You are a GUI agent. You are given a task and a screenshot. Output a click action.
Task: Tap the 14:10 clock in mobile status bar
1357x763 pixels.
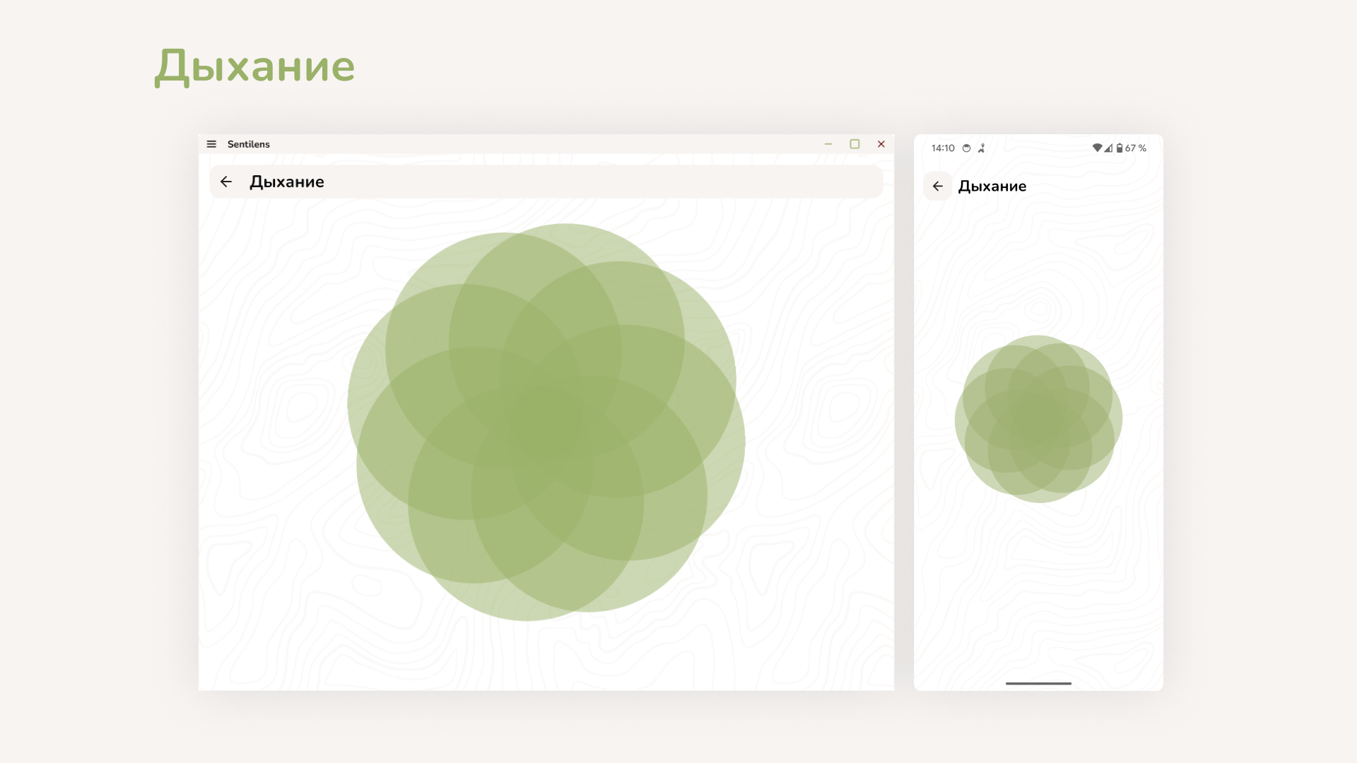point(943,148)
